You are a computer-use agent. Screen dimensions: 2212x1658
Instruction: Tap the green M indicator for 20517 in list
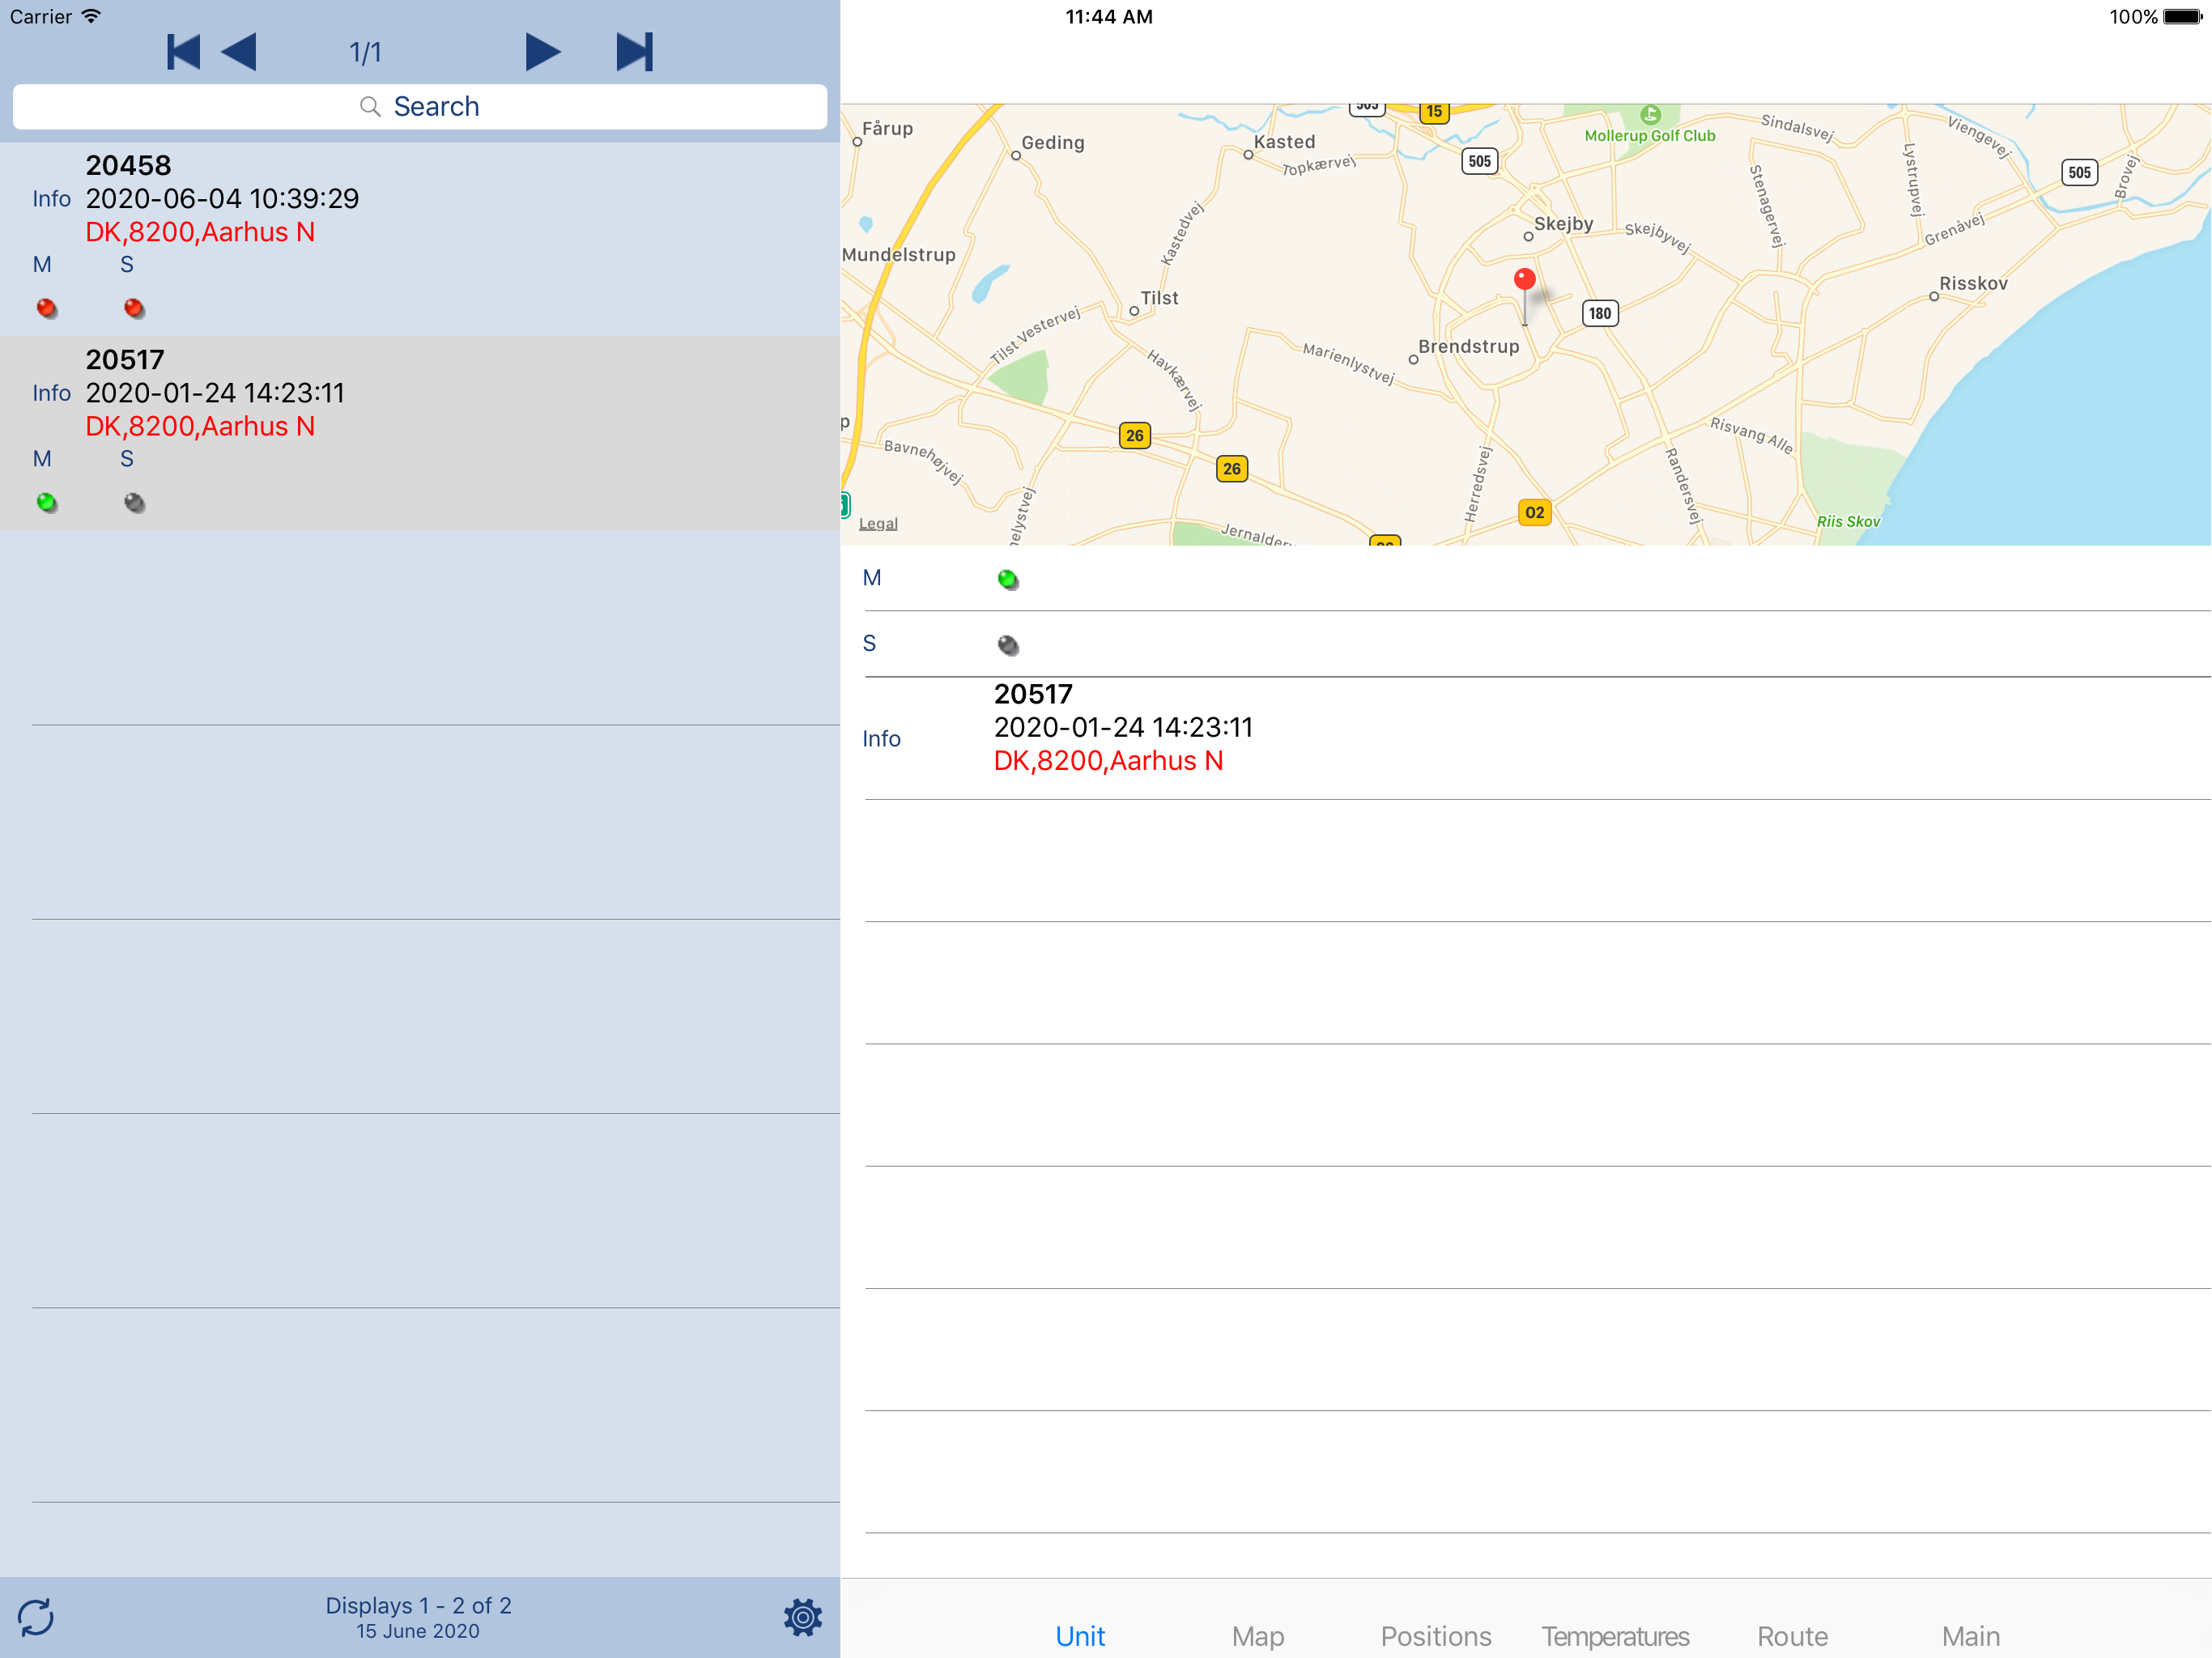[x=46, y=502]
